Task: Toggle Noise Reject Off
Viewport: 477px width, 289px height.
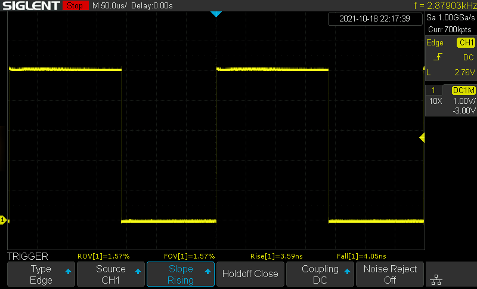Action: tap(390, 274)
